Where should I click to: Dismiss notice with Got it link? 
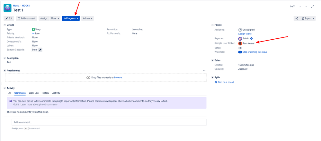click(x=16, y=105)
